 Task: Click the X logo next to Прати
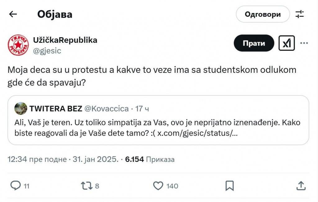coord(286,43)
